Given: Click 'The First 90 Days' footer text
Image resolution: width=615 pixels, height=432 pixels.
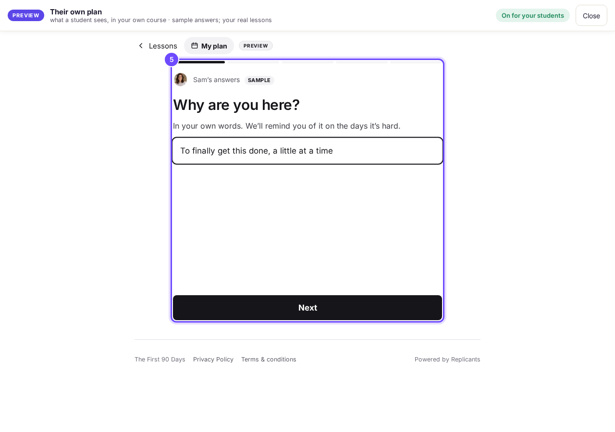Looking at the screenshot, I should tap(160, 359).
